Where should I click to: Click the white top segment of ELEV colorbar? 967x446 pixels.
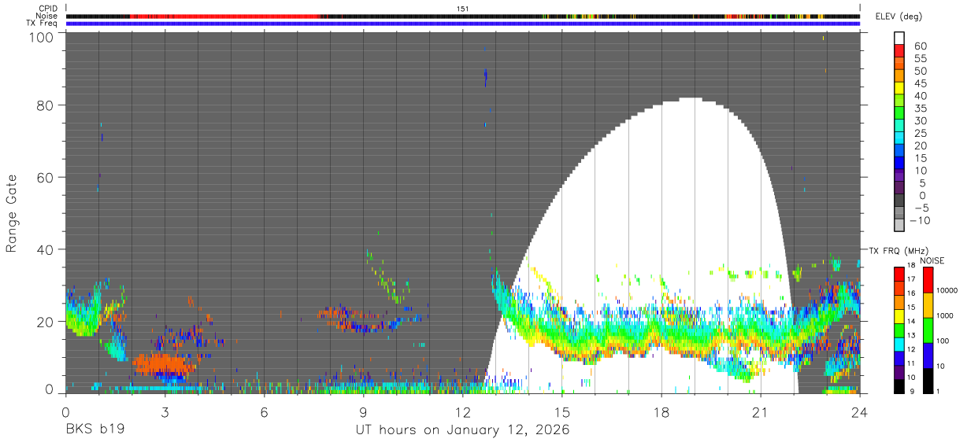tap(899, 38)
